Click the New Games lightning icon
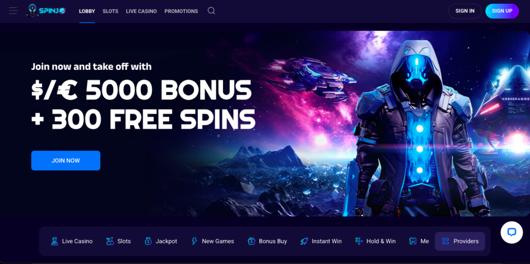The height and width of the screenshot is (264, 530). pos(195,241)
